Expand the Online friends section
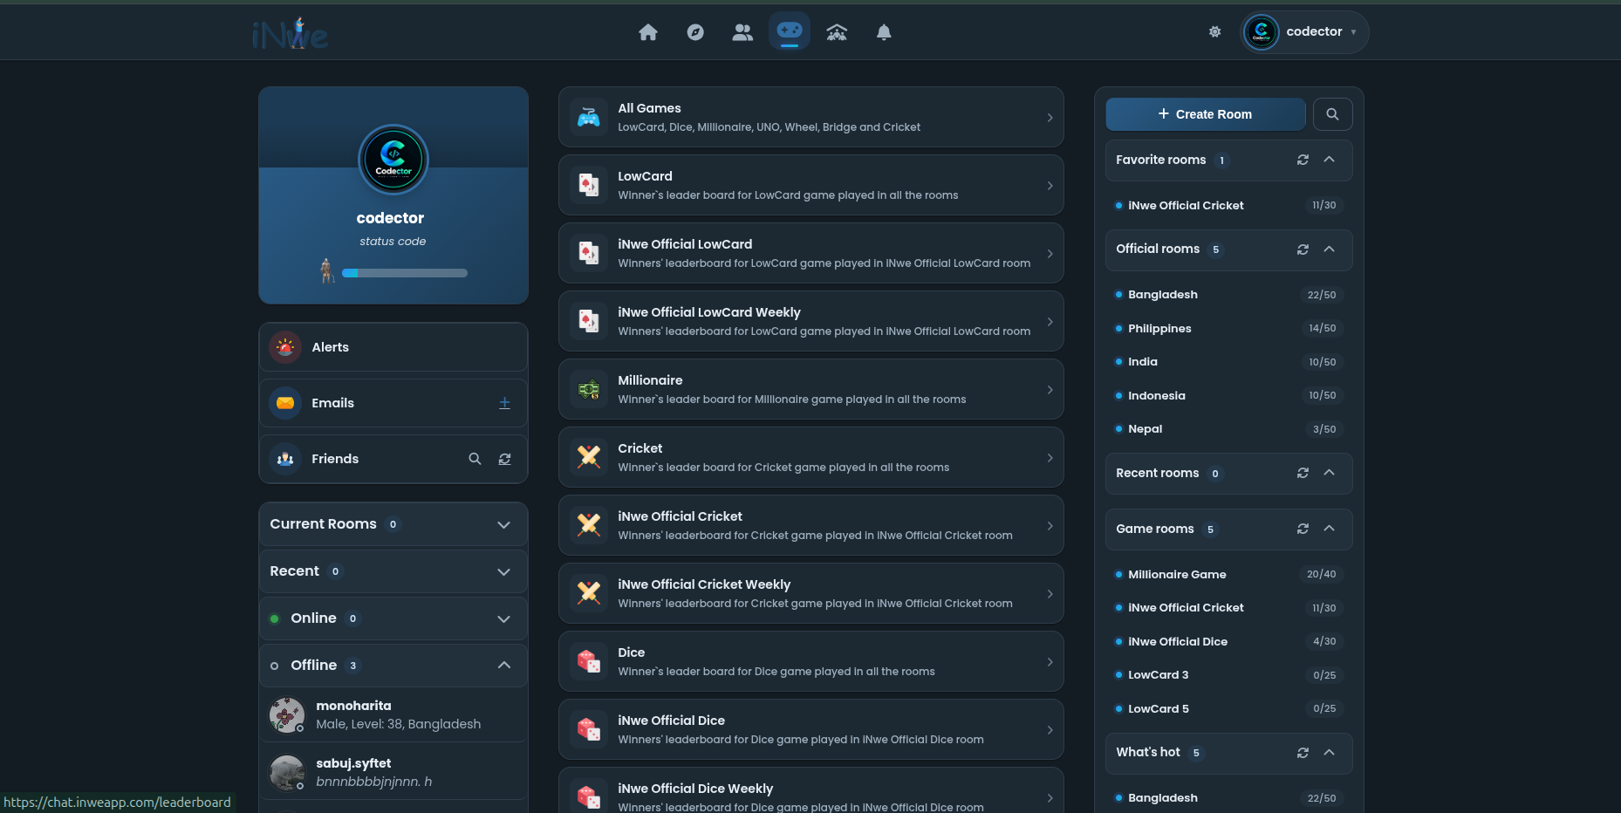This screenshot has width=1621, height=813. (393, 618)
